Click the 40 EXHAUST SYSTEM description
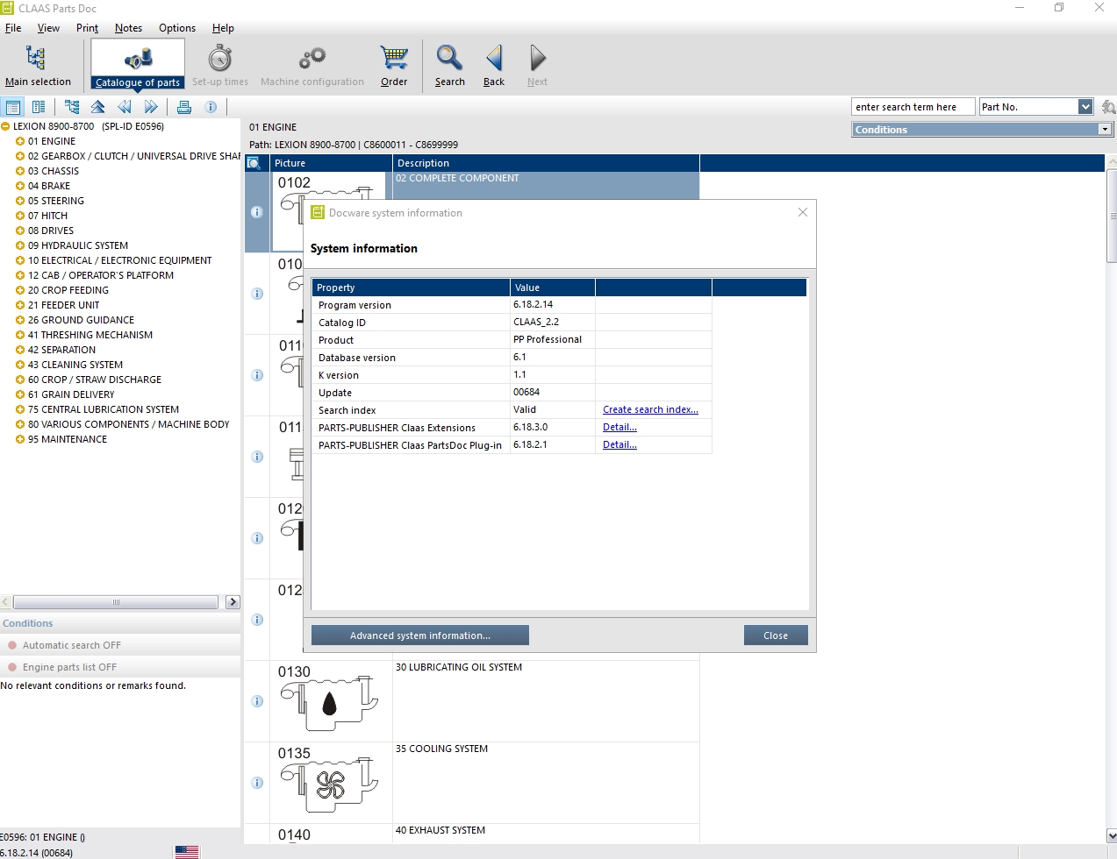 coord(440,830)
